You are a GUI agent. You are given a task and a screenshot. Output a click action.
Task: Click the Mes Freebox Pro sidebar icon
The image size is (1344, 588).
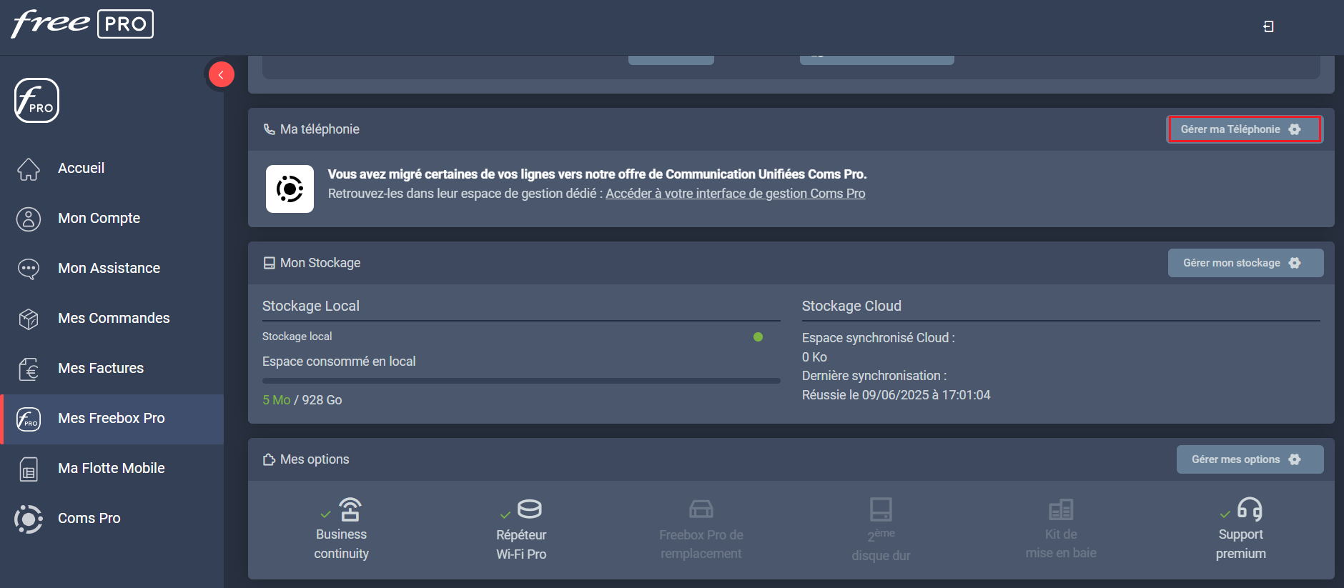coord(29,419)
